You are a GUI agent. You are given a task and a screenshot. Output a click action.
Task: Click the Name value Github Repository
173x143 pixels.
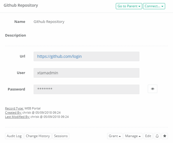tap(49, 22)
